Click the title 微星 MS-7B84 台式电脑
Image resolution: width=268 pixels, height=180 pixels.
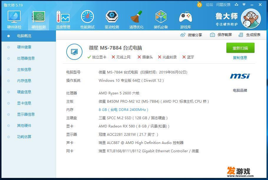[x=115, y=48]
